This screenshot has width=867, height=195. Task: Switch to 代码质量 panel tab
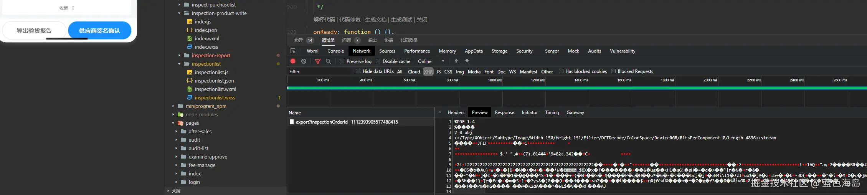(409, 40)
